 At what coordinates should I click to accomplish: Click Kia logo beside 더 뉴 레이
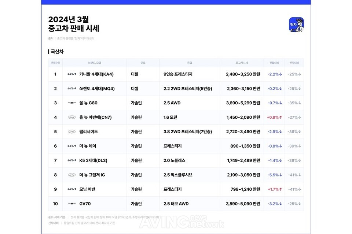(x=72, y=146)
